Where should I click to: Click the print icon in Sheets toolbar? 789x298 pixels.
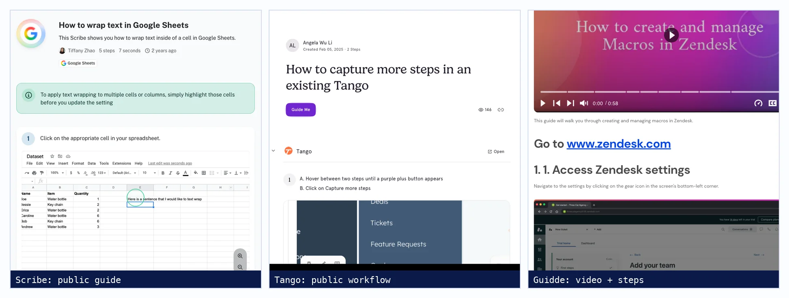[x=34, y=173]
